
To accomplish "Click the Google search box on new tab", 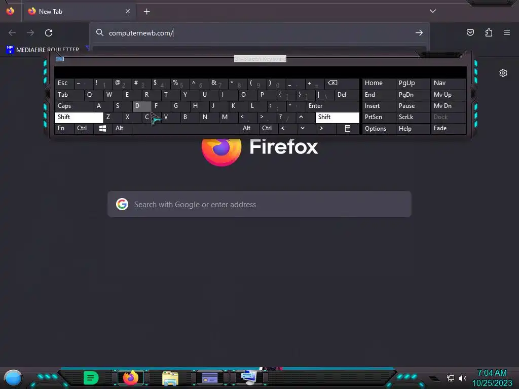I will (259, 204).
